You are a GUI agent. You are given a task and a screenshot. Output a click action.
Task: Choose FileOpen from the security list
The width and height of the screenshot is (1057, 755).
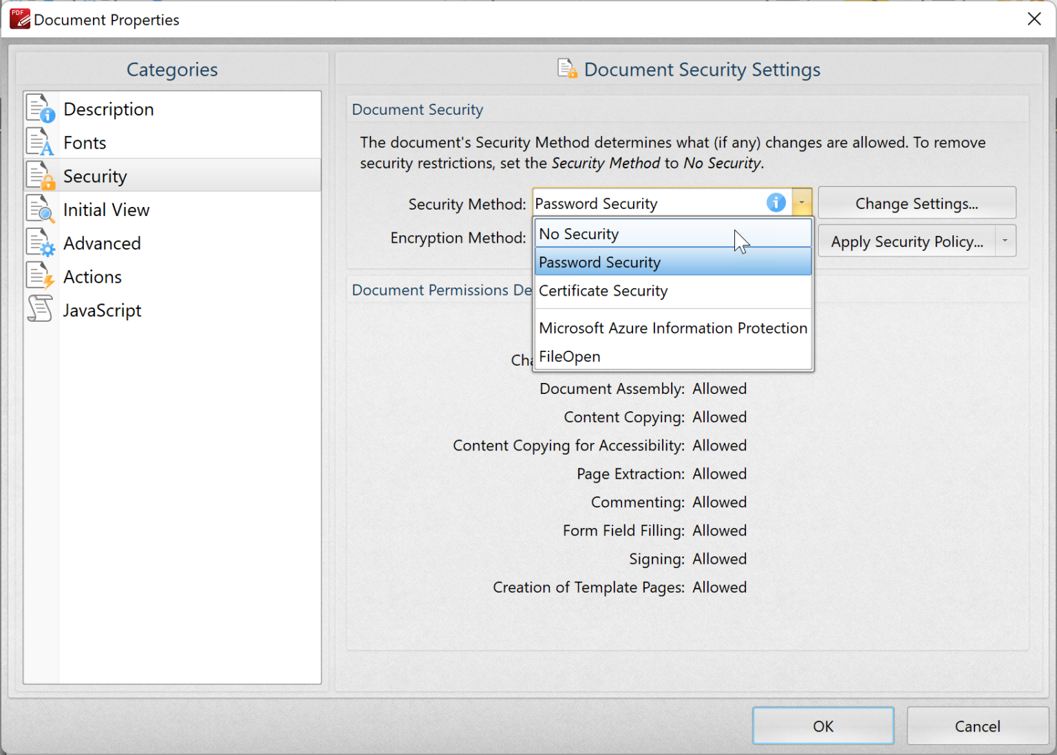click(x=570, y=356)
